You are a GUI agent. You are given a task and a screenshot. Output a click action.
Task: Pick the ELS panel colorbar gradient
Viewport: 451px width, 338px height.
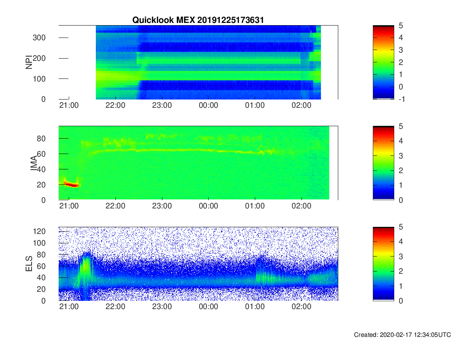coord(383,264)
